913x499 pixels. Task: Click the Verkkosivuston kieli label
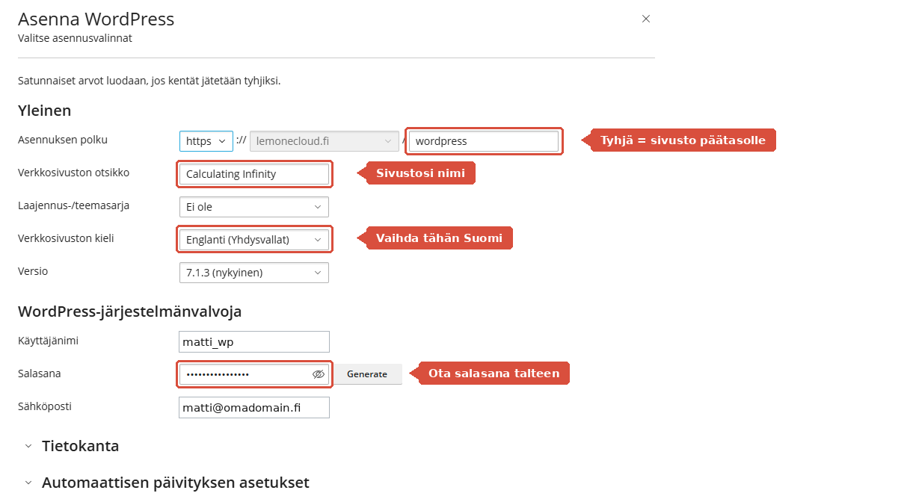click(66, 238)
